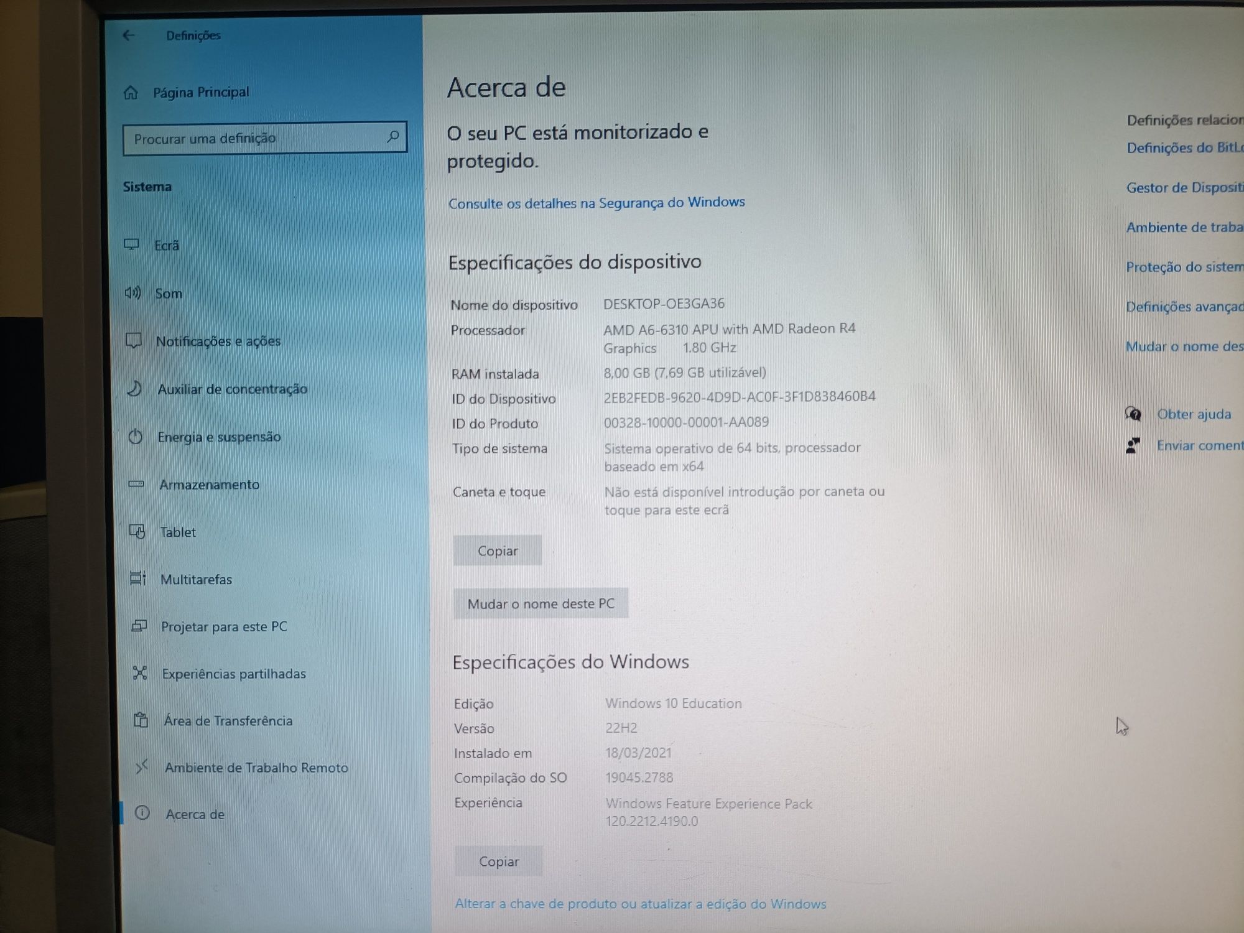Click Ambiente de trabalho remoto related link
The height and width of the screenshot is (933, 1244).
(x=1185, y=227)
